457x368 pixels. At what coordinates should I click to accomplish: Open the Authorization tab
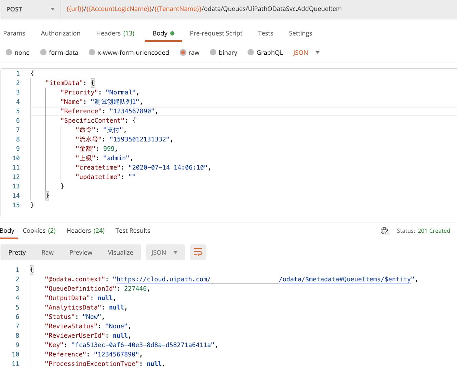(61, 33)
